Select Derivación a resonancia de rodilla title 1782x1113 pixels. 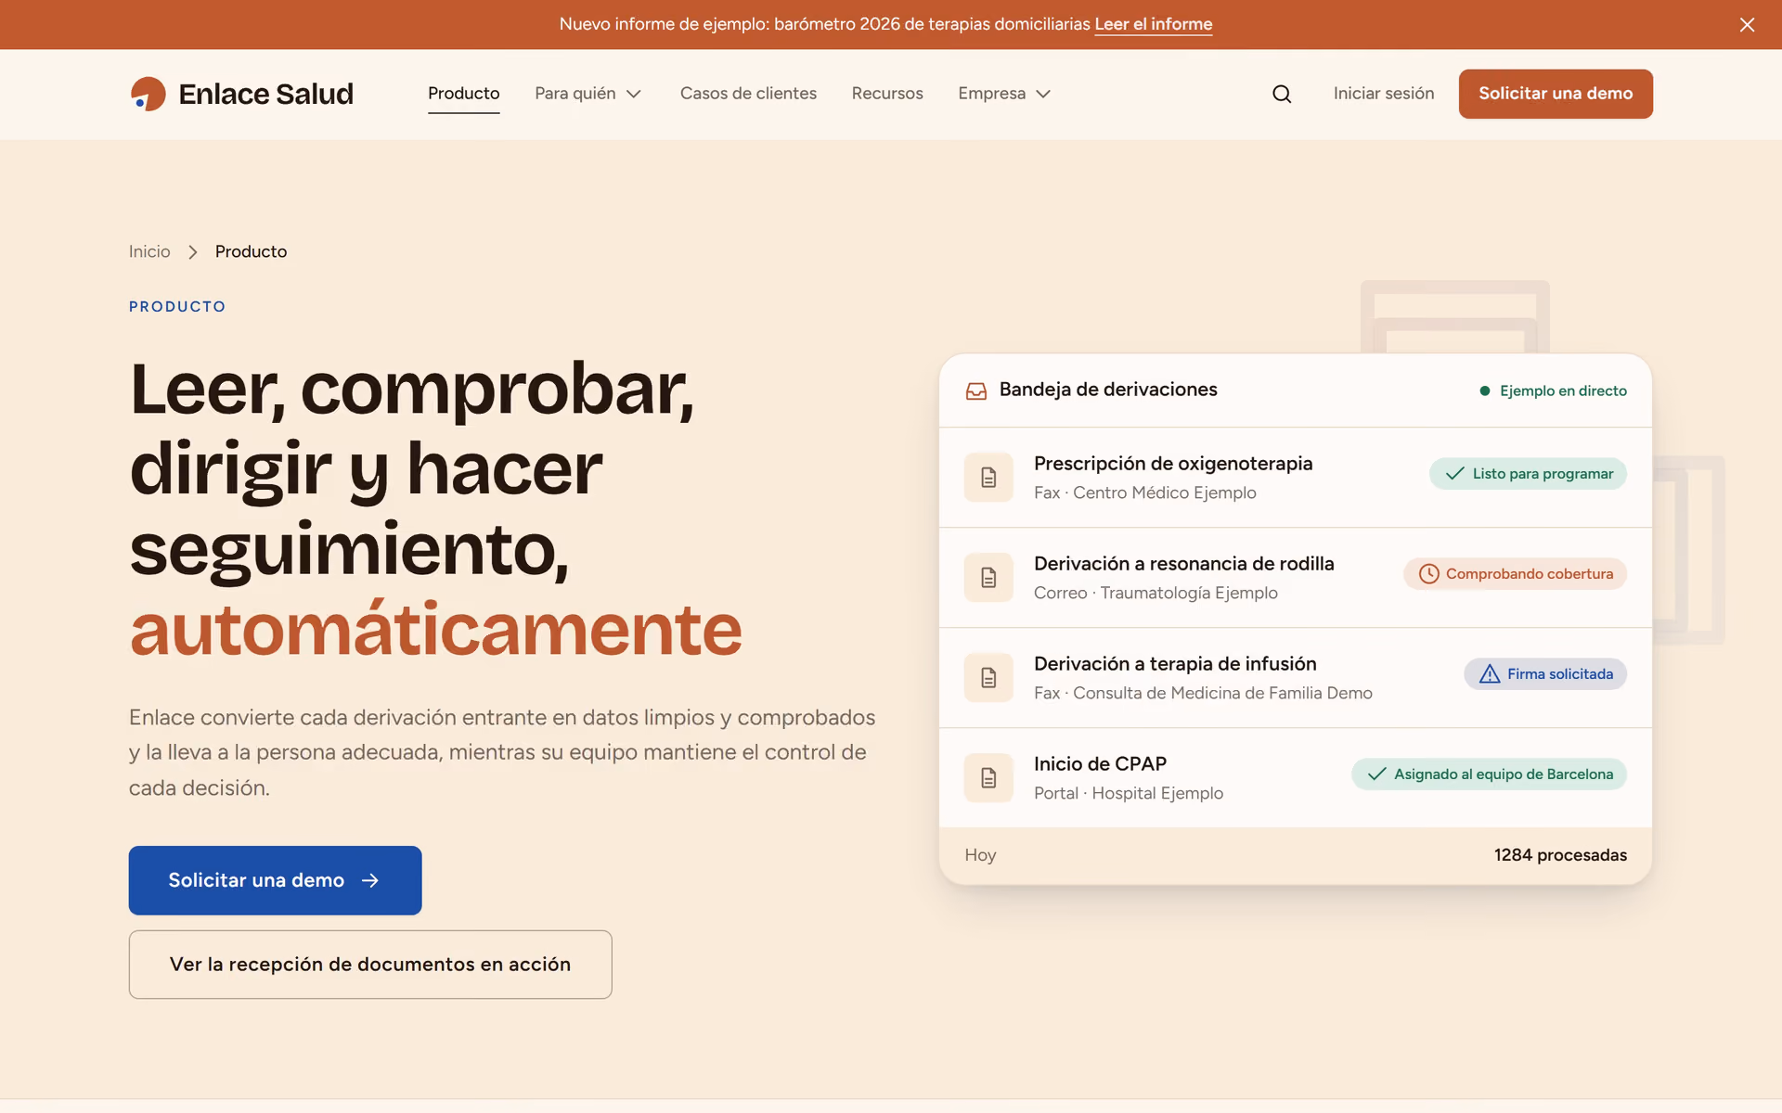click(1184, 564)
